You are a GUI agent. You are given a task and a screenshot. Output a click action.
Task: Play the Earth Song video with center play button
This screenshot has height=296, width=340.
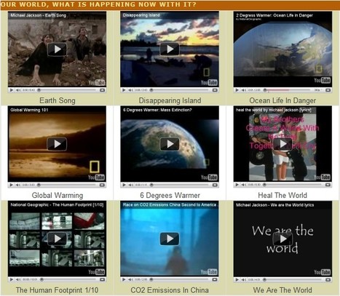pyautogui.click(x=57, y=49)
